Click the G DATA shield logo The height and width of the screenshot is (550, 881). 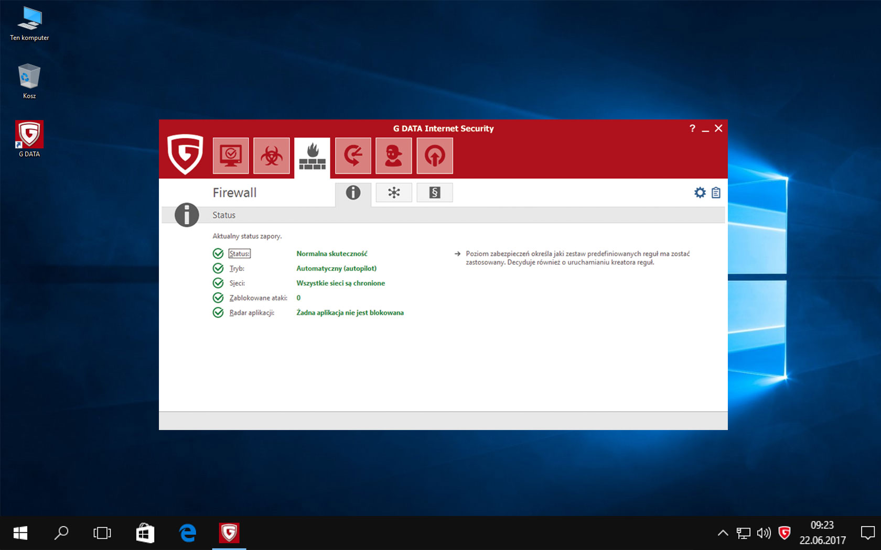[x=185, y=155]
